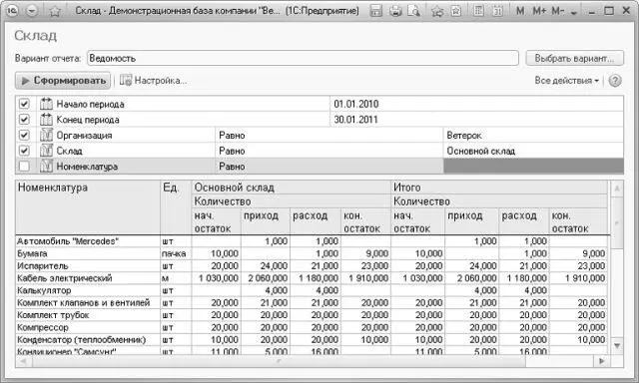The height and width of the screenshot is (383, 639).
Task: Click the Сформировать button
Action: coord(63,81)
